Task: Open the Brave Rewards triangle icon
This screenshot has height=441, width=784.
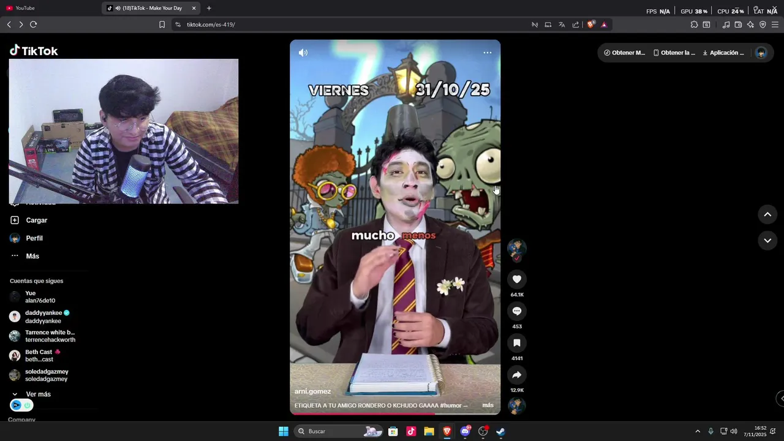Action: coord(604,24)
